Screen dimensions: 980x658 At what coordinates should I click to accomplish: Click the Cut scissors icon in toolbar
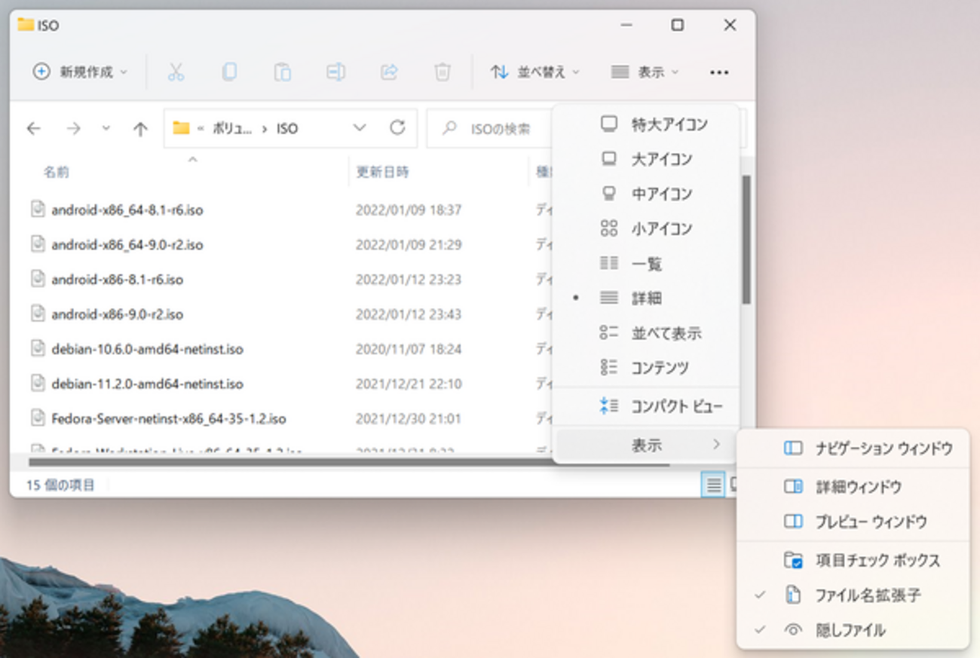pyautogui.click(x=176, y=72)
